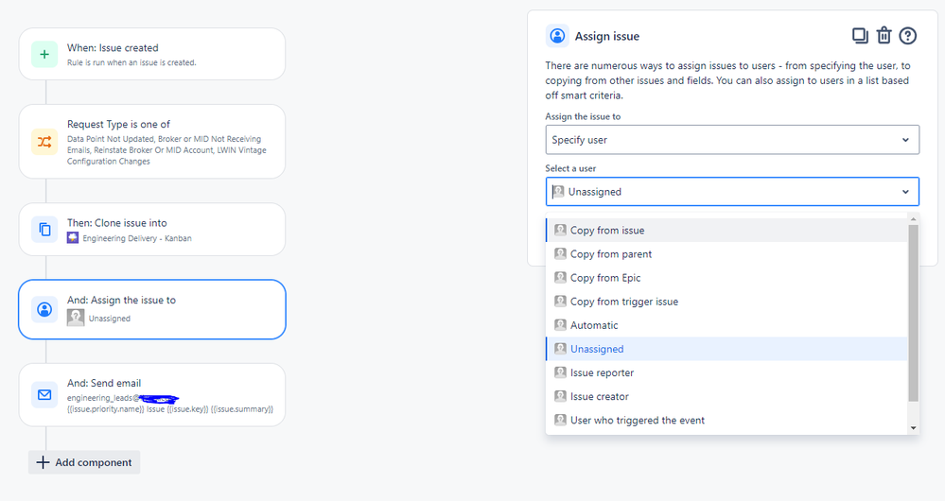Click the clone issue copy icon

[x=44, y=230]
